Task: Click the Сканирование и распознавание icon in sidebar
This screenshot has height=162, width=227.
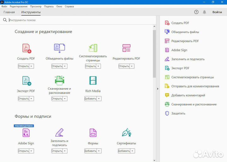Action: [167, 104]
